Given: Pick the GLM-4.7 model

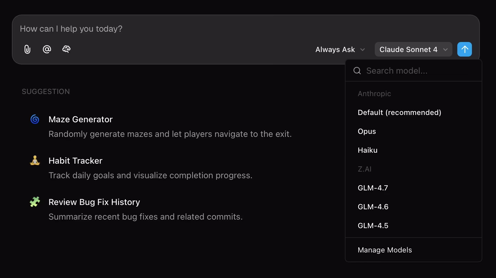Looking at the screenshot, I should pos(373,188).
